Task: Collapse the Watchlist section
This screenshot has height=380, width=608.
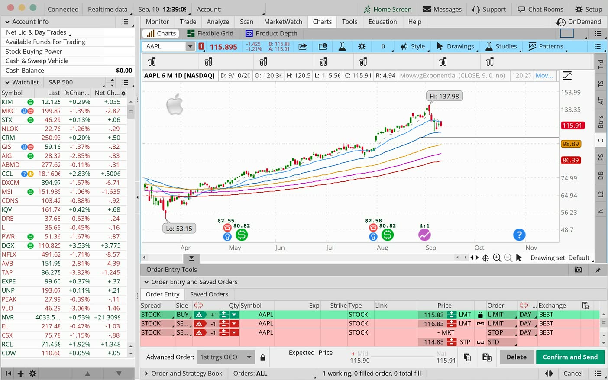Action: 7,82
